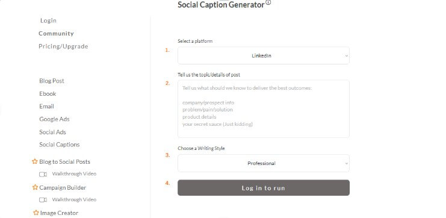The width and height of the screenshot is (446, 218).
Task: Click the Social Captions sidebar item
Action: (x=60, y=145)
